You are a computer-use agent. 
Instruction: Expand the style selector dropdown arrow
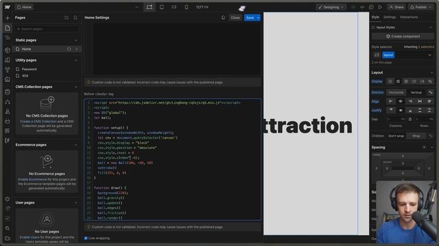(429, 55)
